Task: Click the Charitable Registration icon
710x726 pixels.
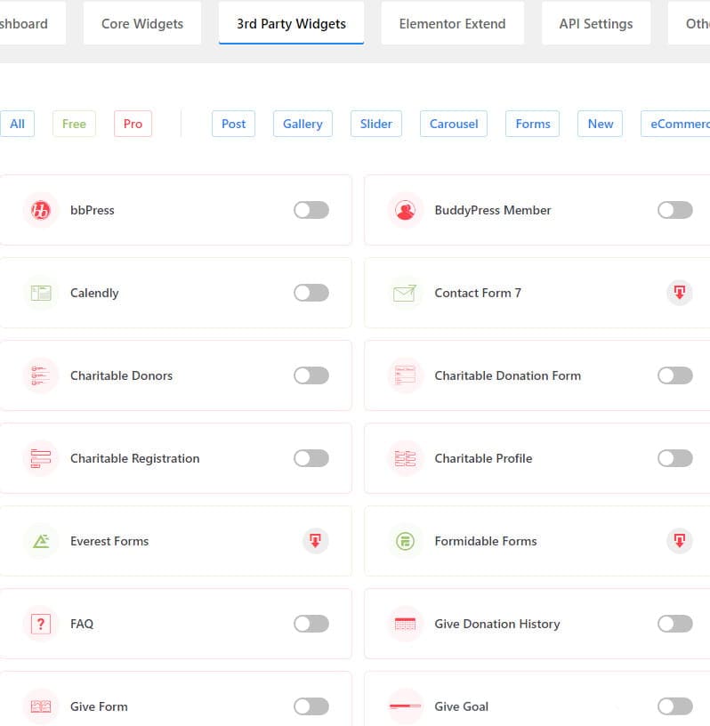Action: (x=41, y=458)
